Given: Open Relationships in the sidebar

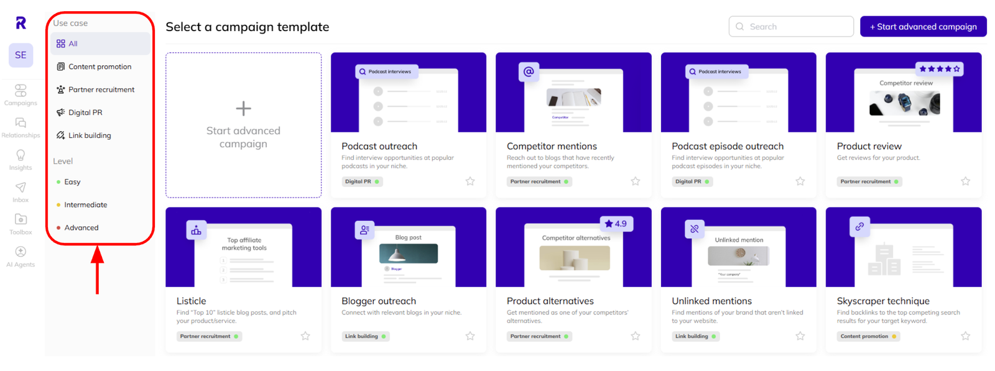Looking at the screenshot, I should pos(21,127).
